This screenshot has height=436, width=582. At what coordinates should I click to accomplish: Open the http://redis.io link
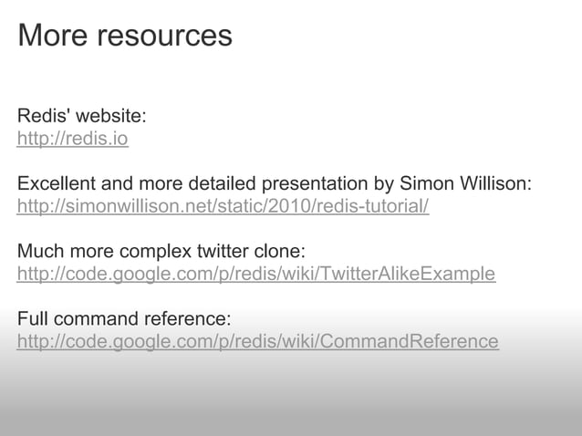click(72, 140)
